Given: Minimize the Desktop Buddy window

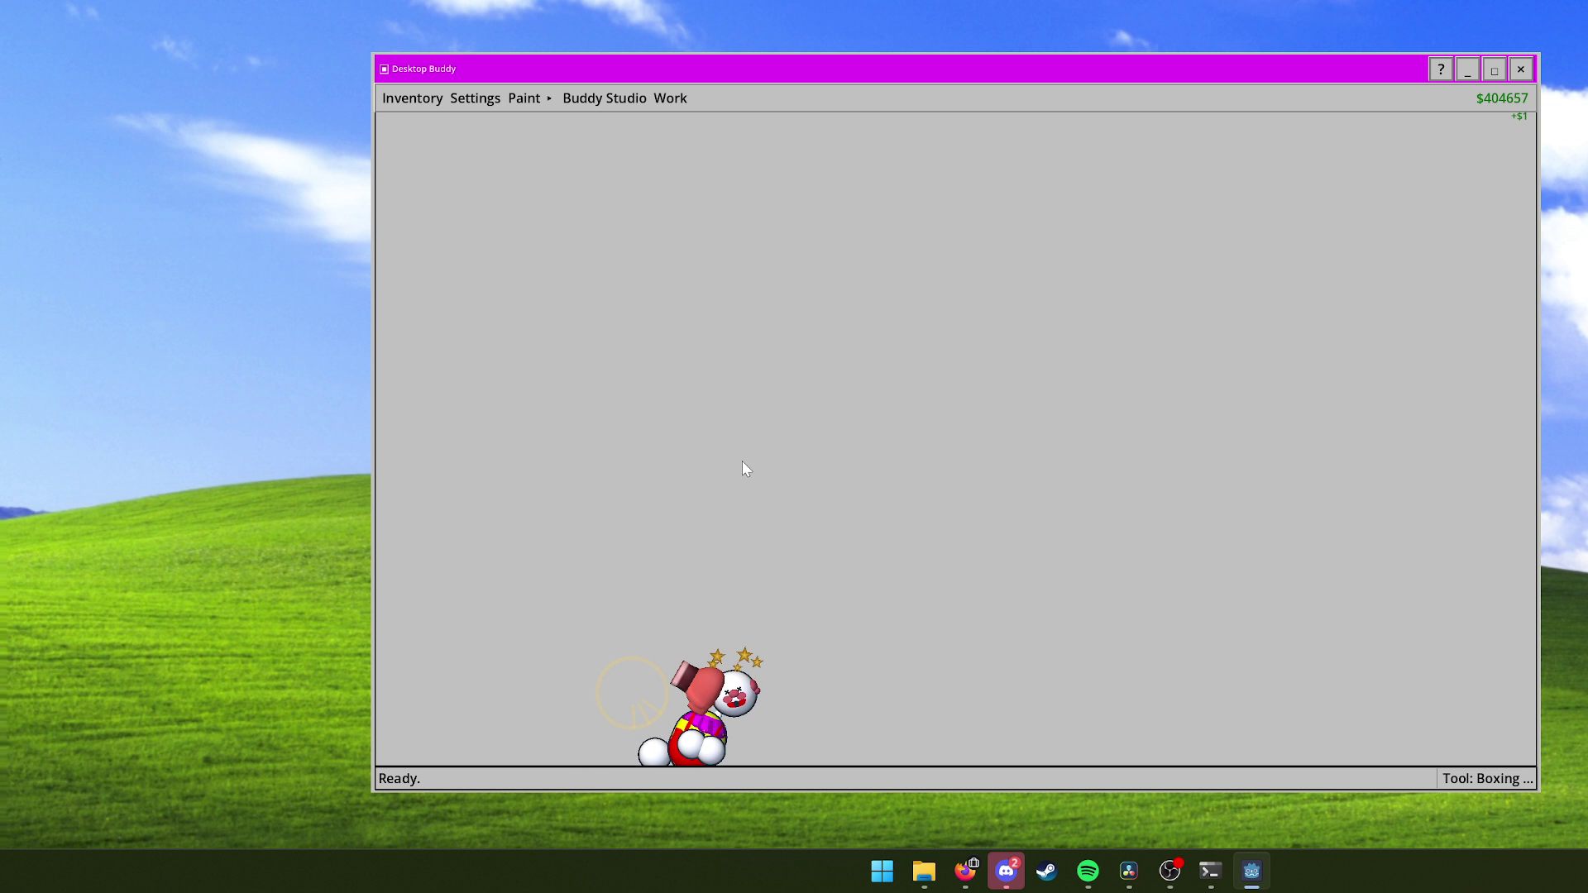Looking at the screenshot, I should (x=1467, y=69).
